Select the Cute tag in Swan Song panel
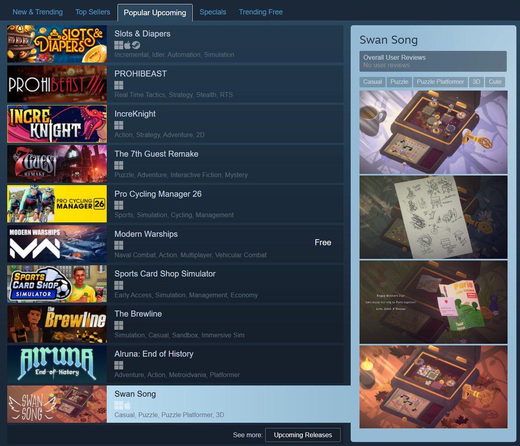 pyautogui.click(x=495, y=82)
